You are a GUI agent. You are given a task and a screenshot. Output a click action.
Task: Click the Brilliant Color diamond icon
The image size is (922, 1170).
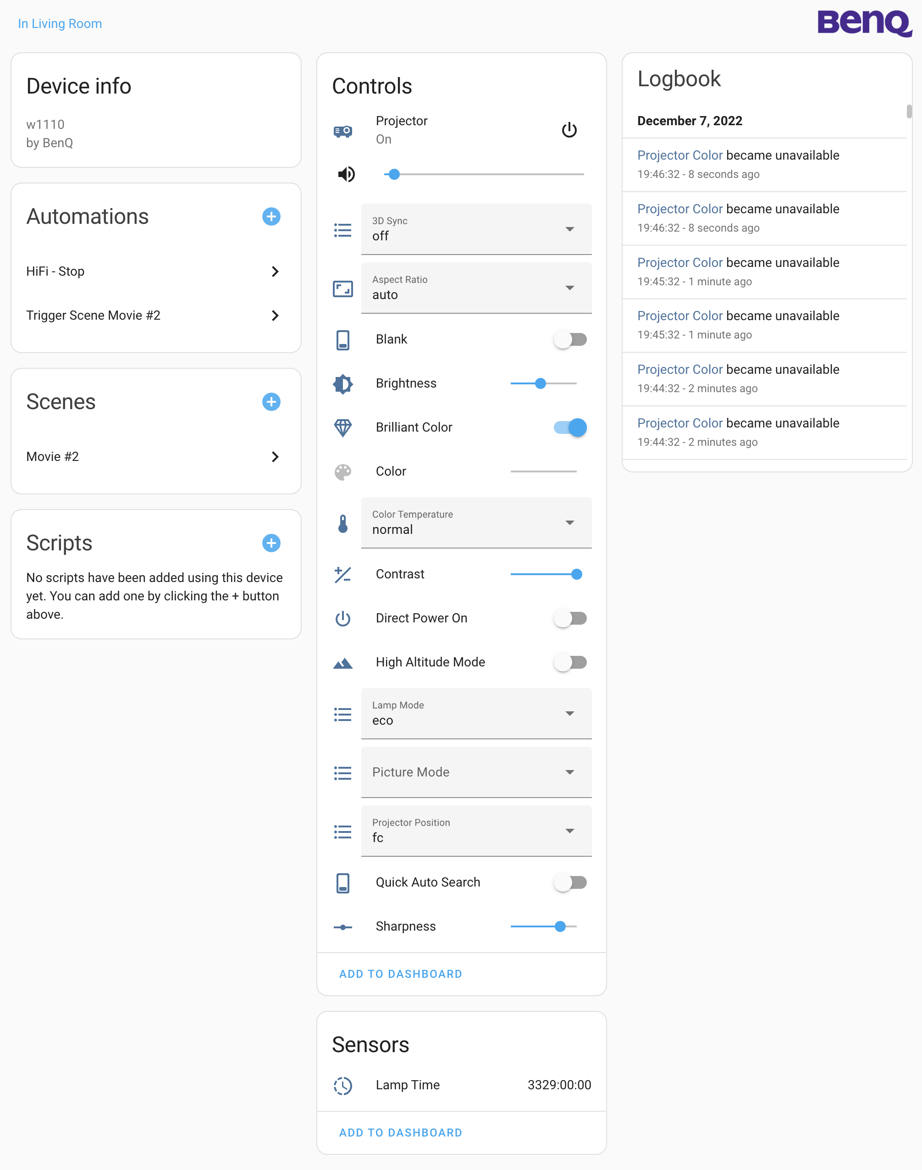[x=343, y=427]
